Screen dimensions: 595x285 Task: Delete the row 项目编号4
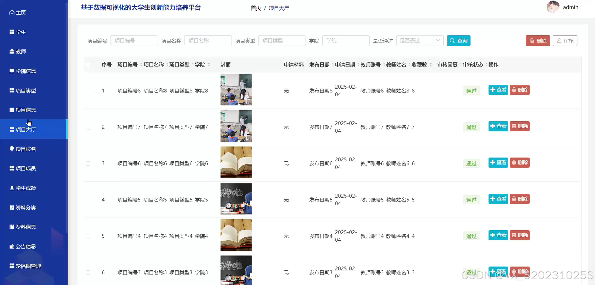[520, 235]
